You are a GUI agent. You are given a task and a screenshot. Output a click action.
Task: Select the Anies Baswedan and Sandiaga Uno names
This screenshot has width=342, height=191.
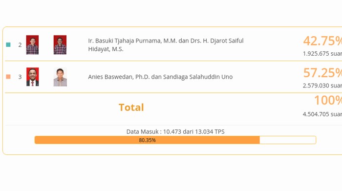coord(160,77)
